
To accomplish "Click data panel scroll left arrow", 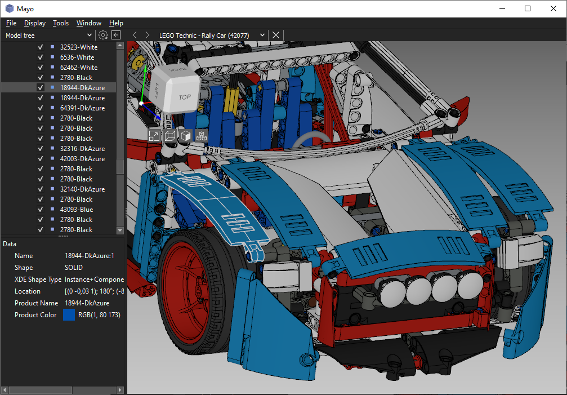I will (x=5, y=390).
